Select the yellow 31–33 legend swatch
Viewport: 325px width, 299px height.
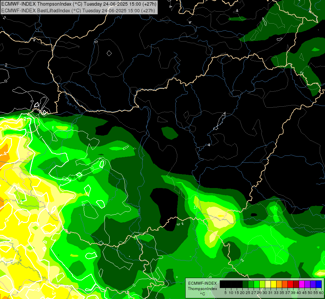[274, 284]
